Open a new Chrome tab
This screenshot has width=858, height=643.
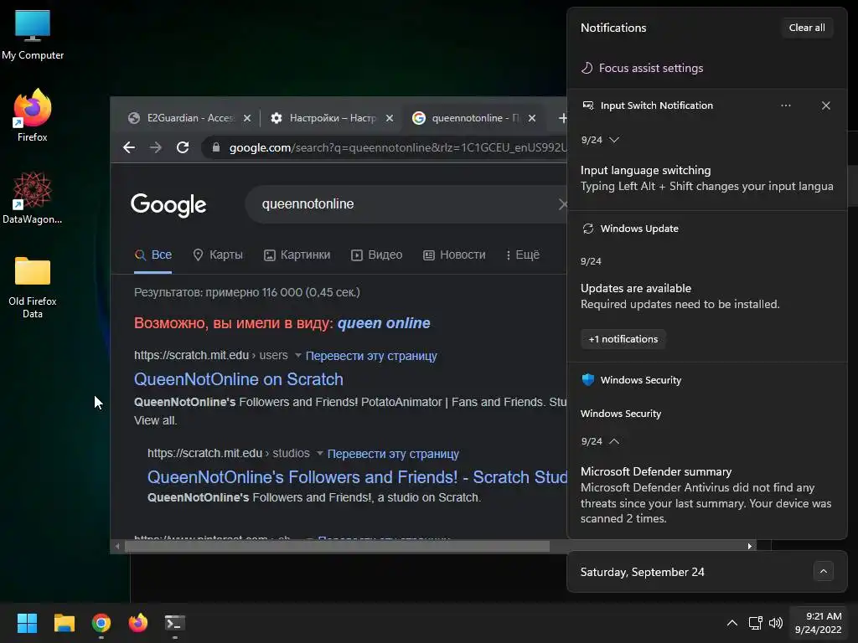[x=562, y=118]
